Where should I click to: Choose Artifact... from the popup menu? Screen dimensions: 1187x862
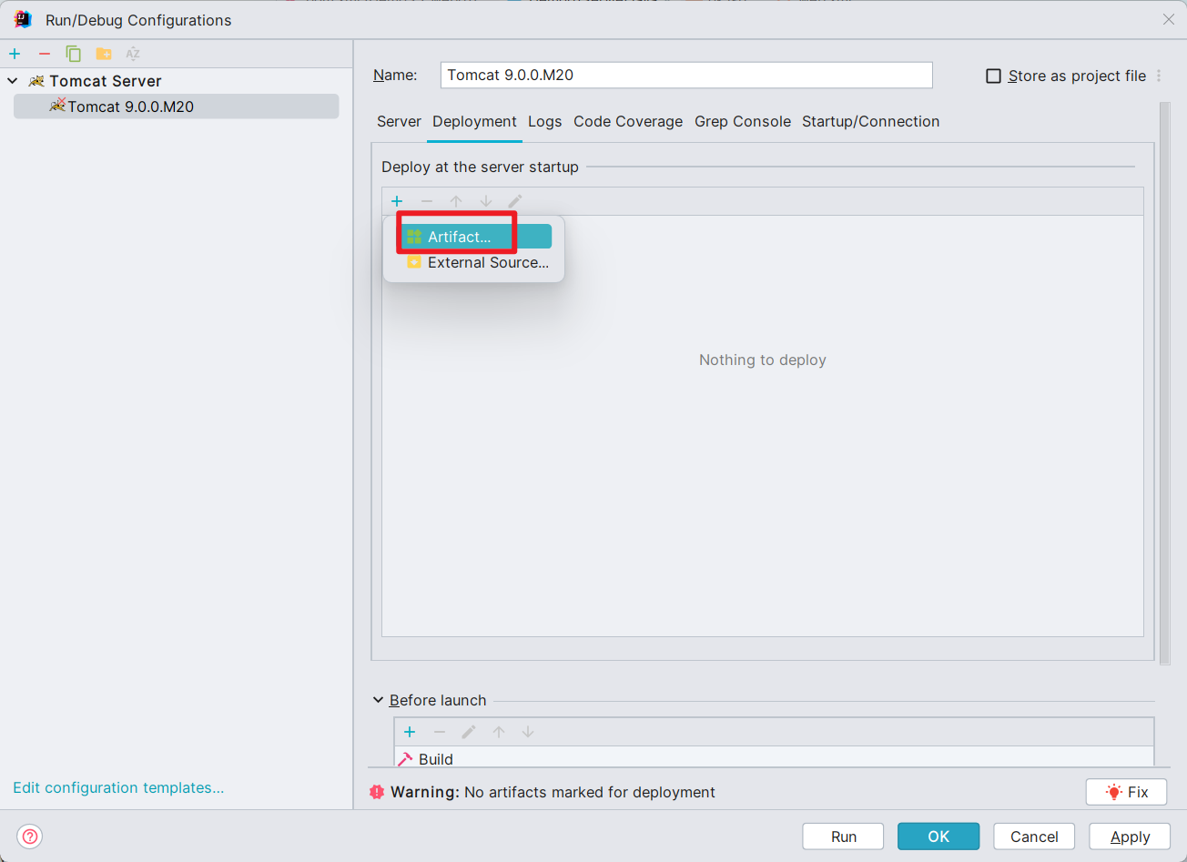point(474,237)
